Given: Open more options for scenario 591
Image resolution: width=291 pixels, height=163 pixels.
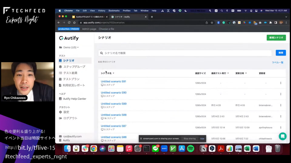Looking at the screenshot, I should (281, 83).
